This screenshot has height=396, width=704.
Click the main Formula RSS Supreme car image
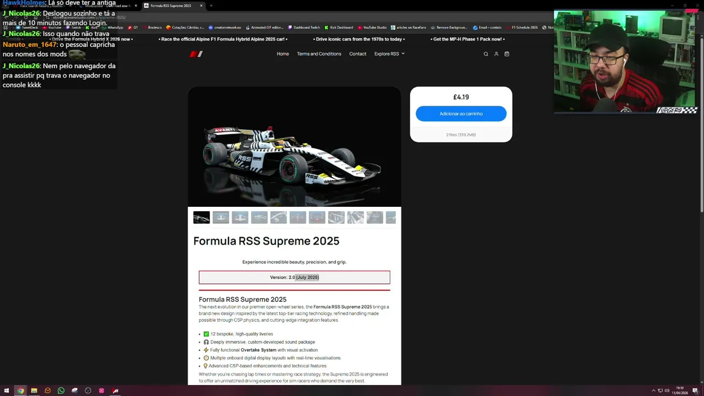tap(294, 147)
